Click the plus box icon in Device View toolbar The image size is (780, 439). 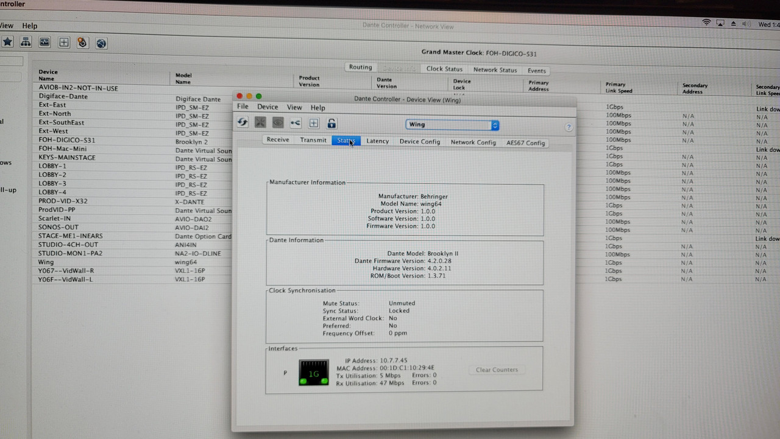[x=313, y=123]
